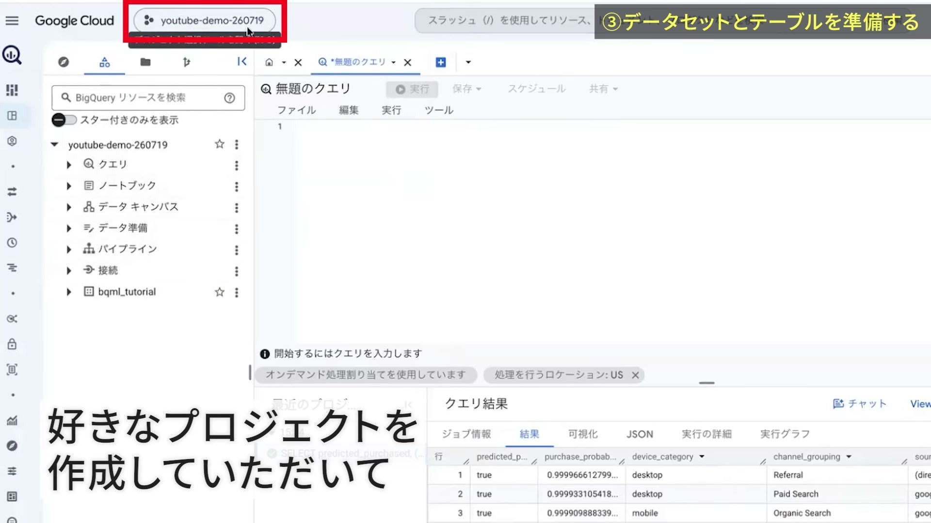
Task: Open the 実行 menu in the menu bar
Action: (391, 110)
